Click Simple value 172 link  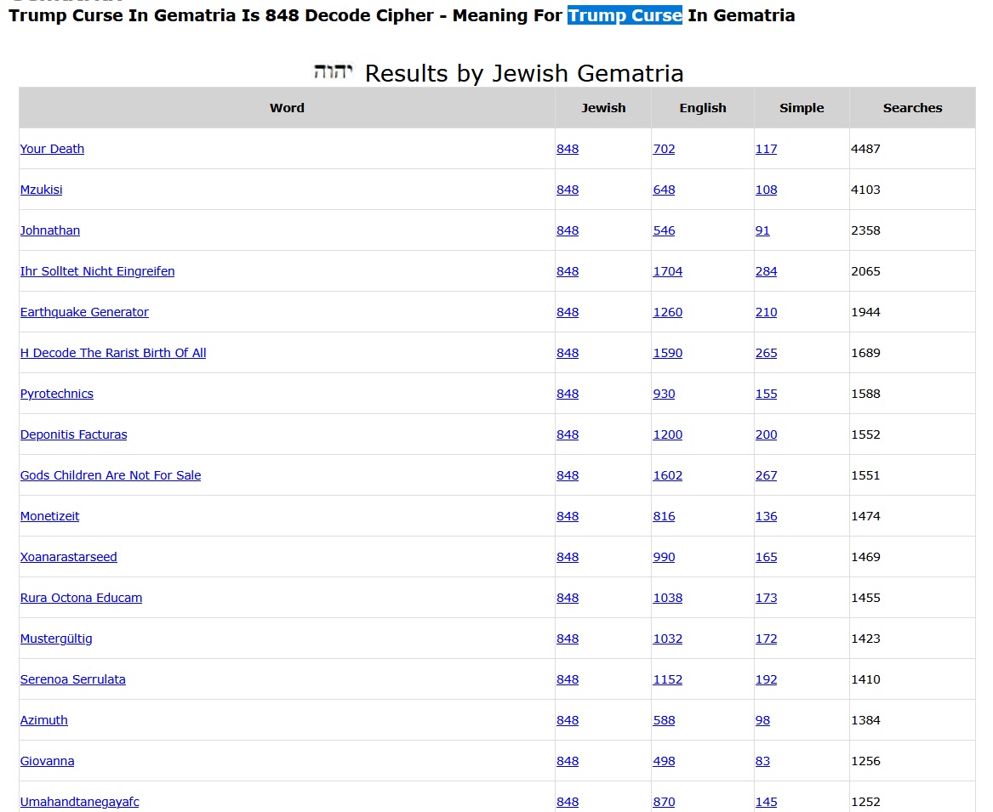767,639
